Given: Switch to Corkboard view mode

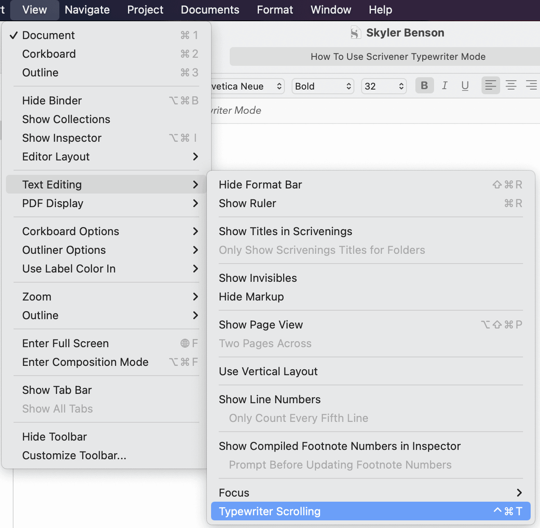Looking at the screenshot, I should tap(106, 54).
